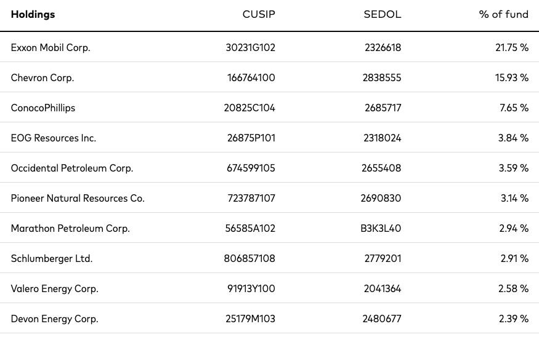This screenshot has width=539, height=337.
Task: Click SEDOL value 2480677
Action: (381, 319)
